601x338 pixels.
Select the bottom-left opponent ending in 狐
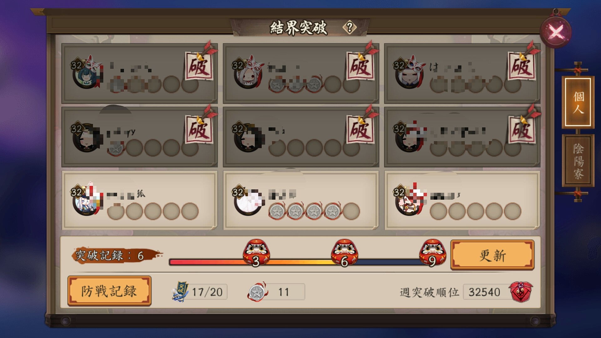(x=140, y=200)
